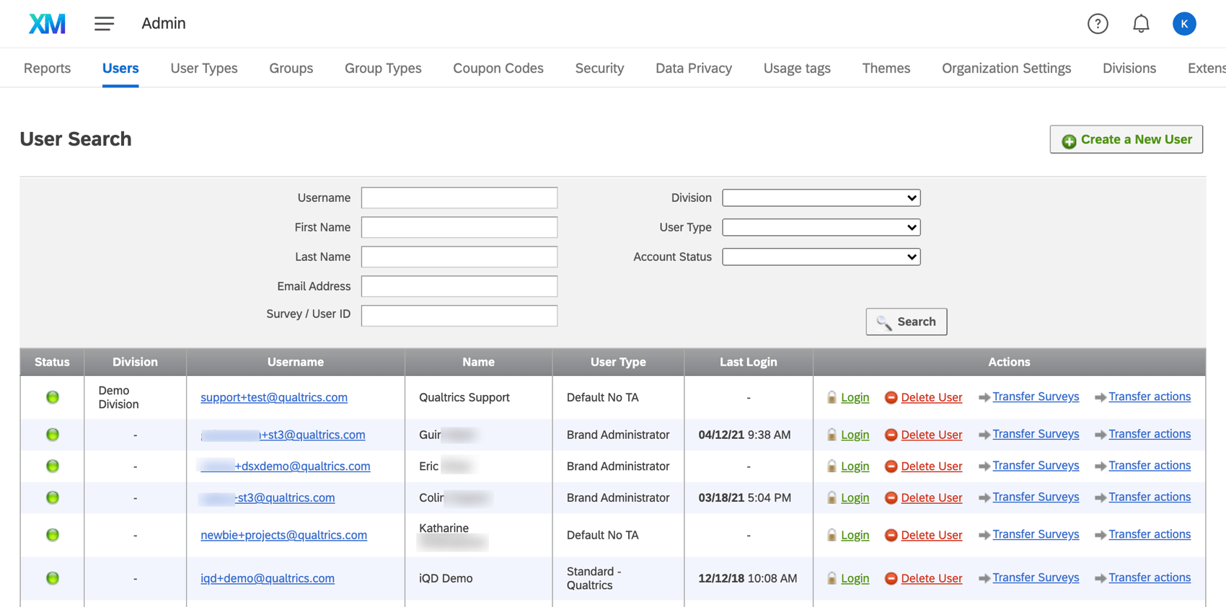
Task: Open the support+test@qualtrics.com username link
Action: pyautogui.click(x=274, y=397)
